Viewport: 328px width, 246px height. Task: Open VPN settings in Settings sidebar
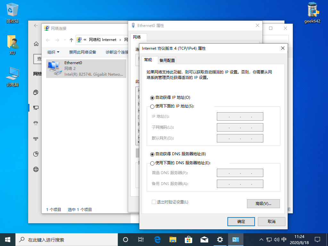pyautogui.click(x=36, y=138)
